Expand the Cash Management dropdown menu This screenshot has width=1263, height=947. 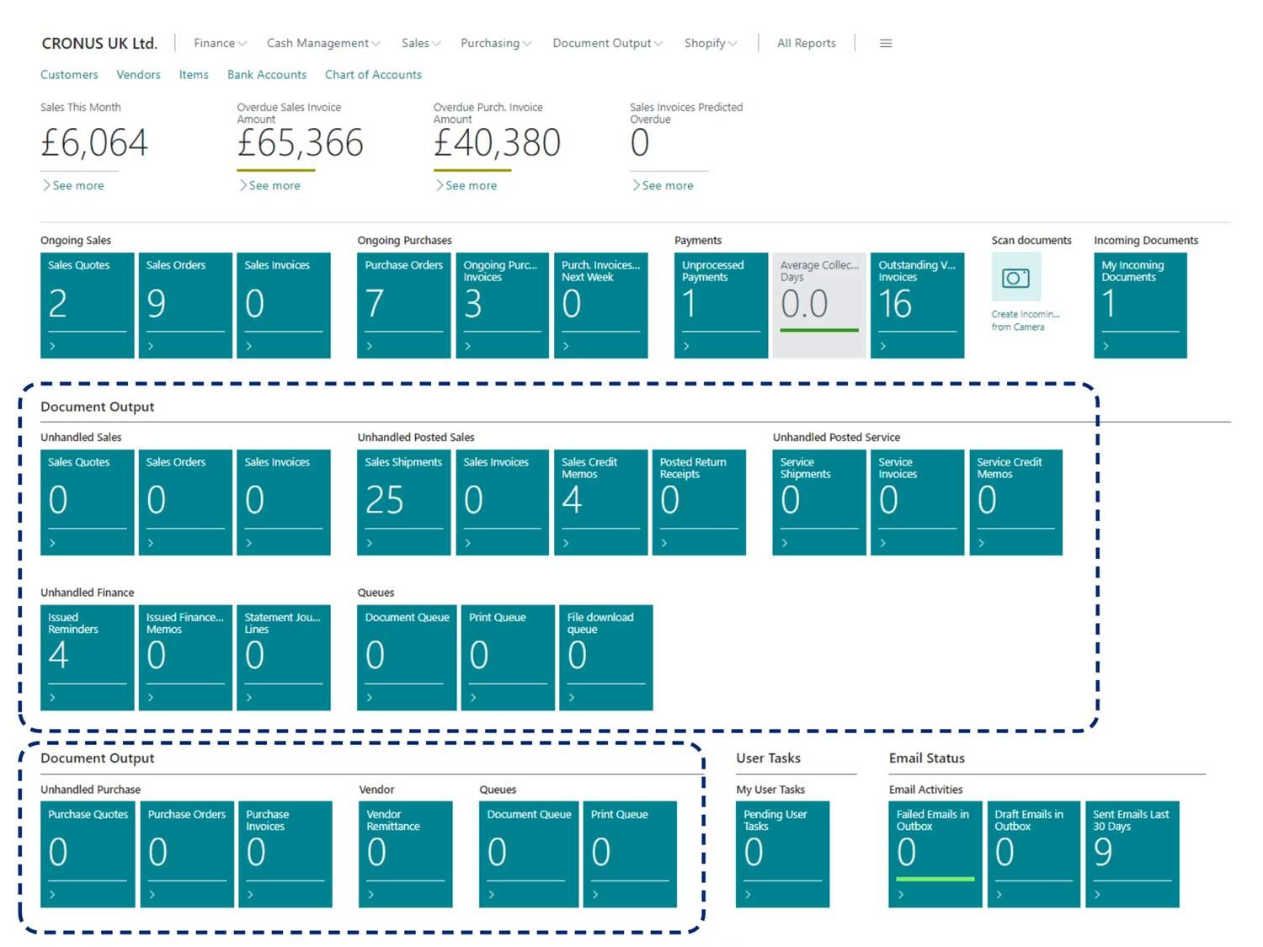pyautogui.click(x=323, y=43)
